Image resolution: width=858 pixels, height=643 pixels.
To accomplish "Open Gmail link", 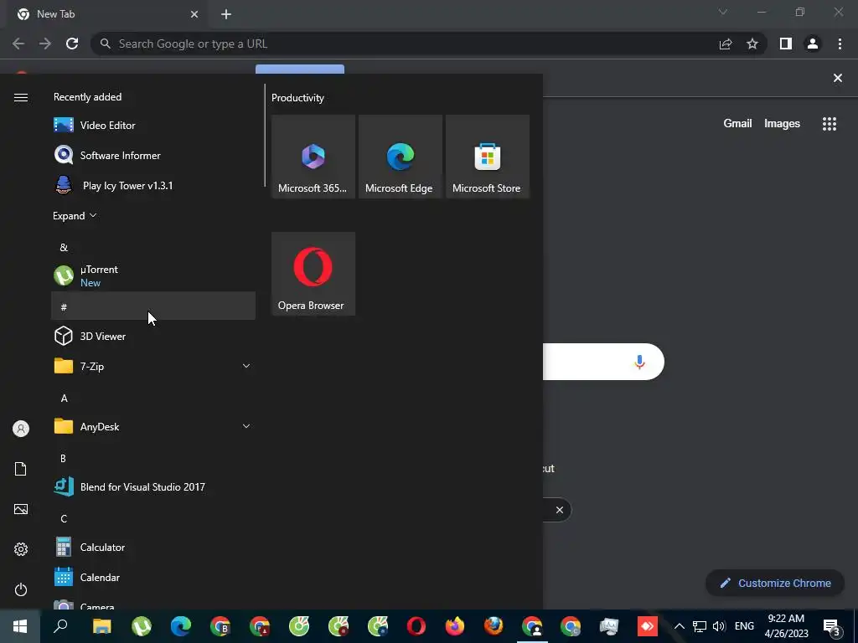I will 737,124.
